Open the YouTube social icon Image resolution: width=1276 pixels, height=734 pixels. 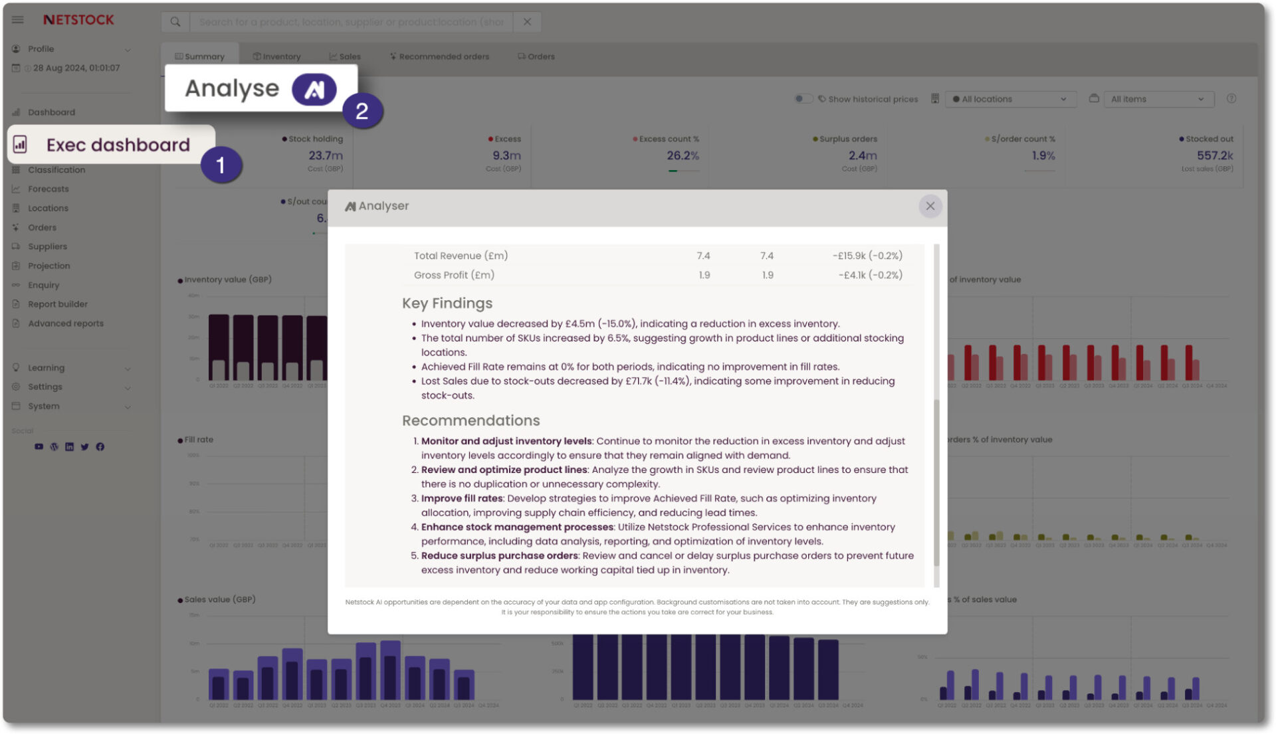pyautogui.click(x=39, y=447)
